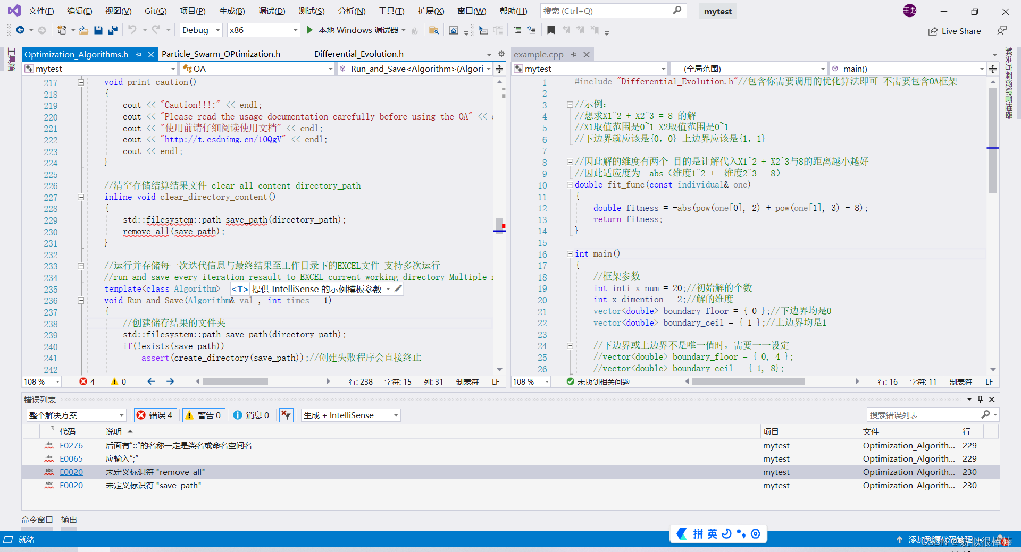Screen dimensions: 1021x552
Task: Change the 108% editor zoom level
Action: click(41, 381)
